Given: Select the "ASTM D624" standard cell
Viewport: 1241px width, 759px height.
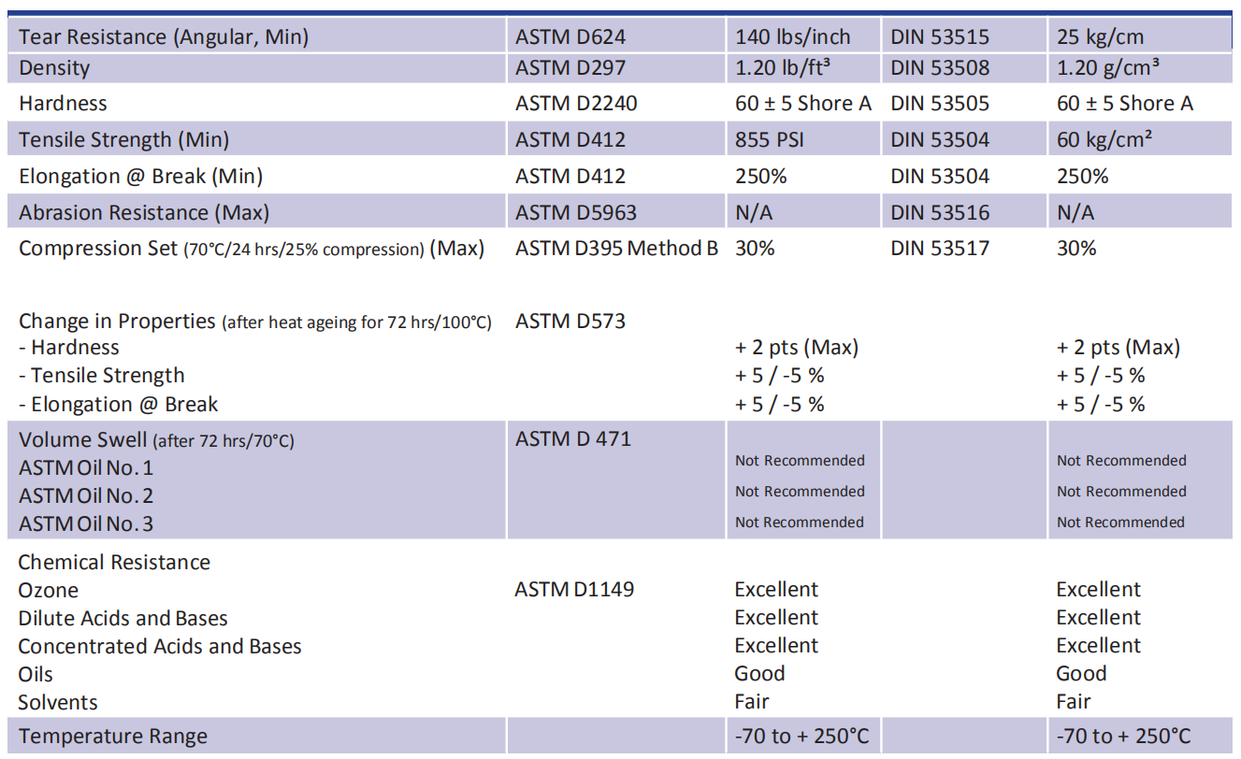Looking at the screenshot, I should click(570, 37).
